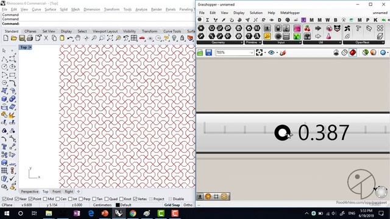Open File Explorer from the taskbar
This screenshot has width=390, height=219.
49,214
